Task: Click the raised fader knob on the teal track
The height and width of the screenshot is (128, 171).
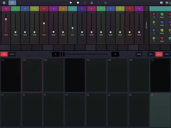Action: [x=73, y=28]
